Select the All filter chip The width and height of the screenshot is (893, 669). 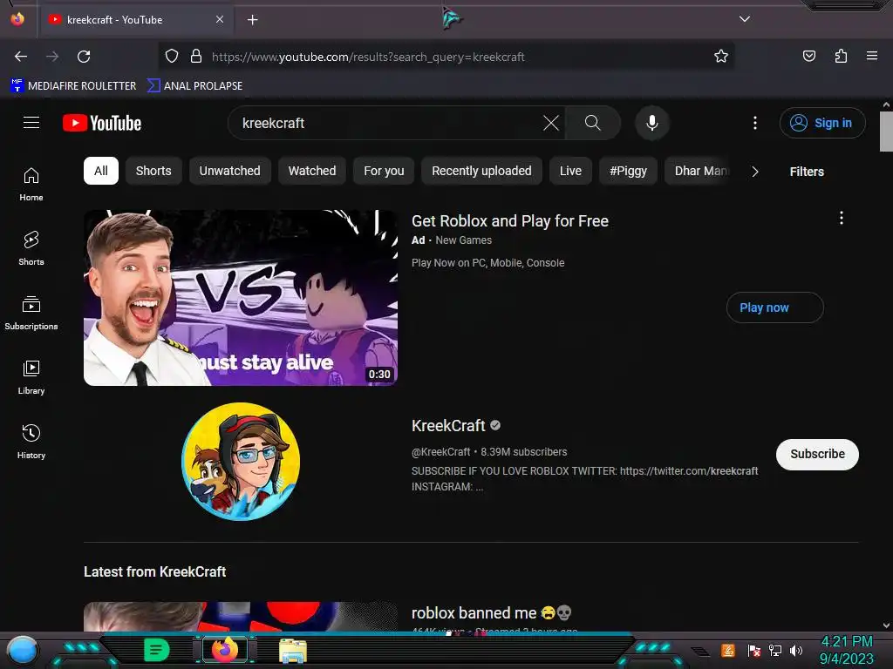coord(101,171)
